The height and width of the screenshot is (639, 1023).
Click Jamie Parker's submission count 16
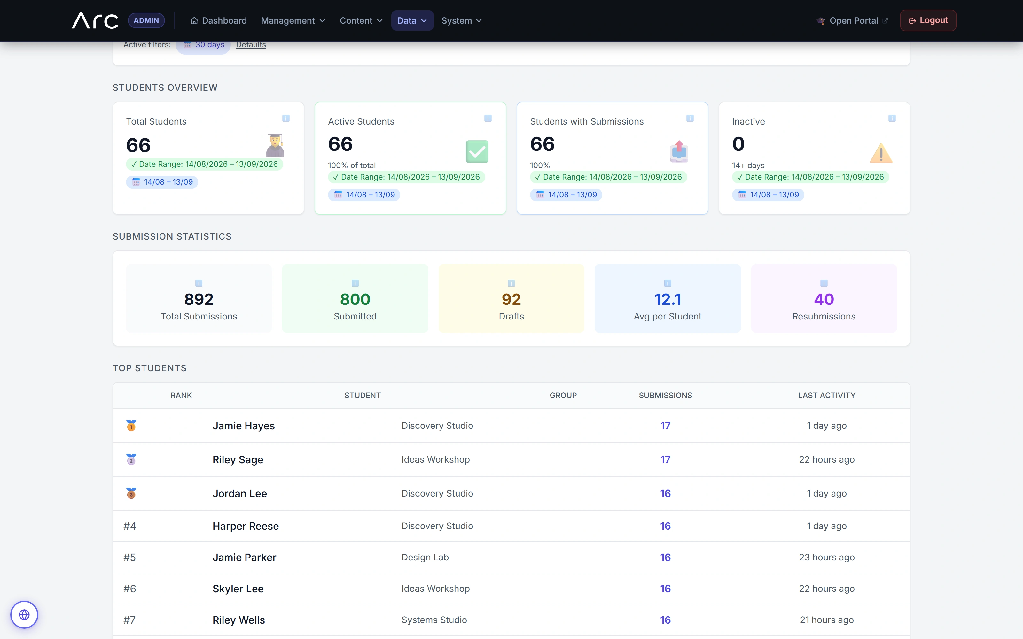(x=665, y=558)
